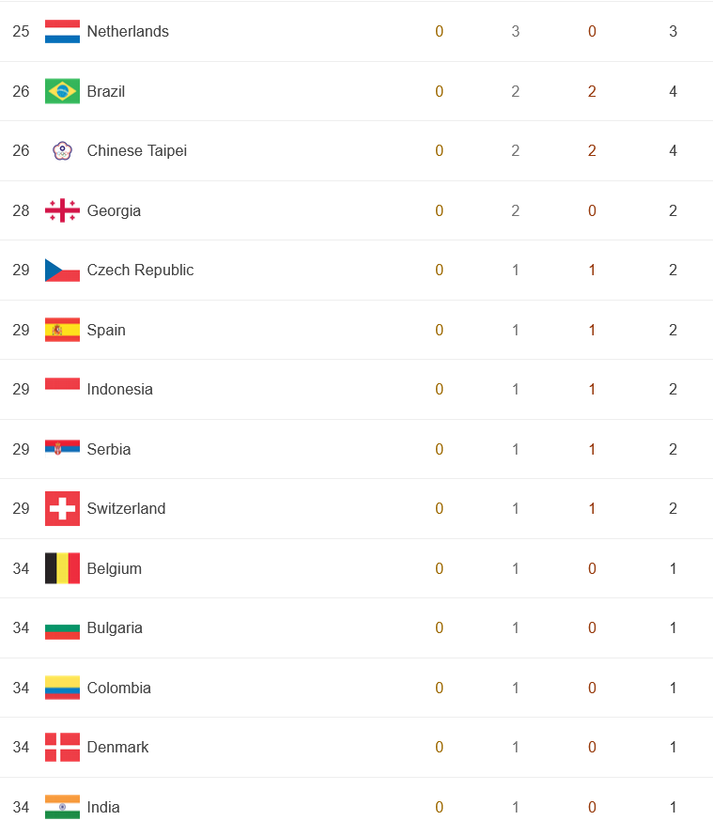Open the Bulgaria country name link

tap(115, 628)
